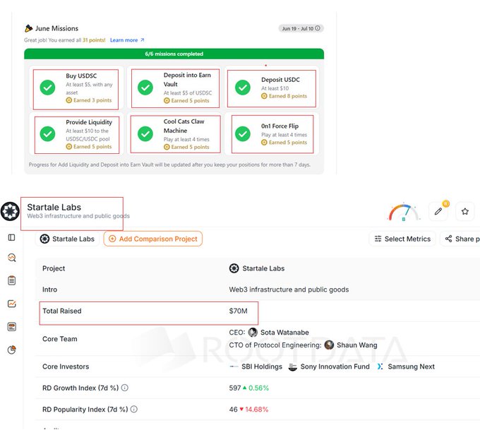Click the info icon beside Jun 19 - Jul 10
Viewport: 480px width, 442px height.
click(x=318, y=28)
